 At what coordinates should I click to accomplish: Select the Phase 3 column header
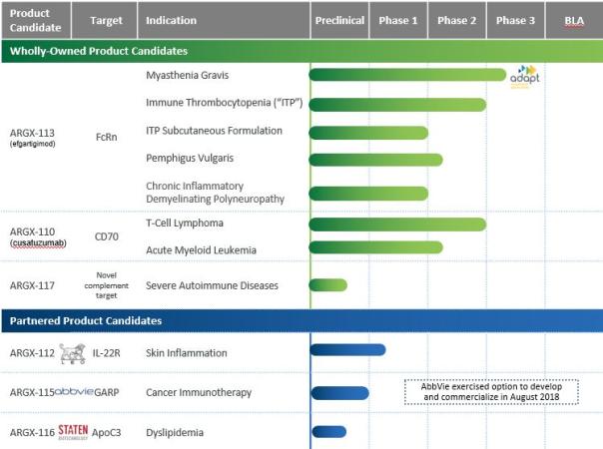pyautogui.click(x=515, y=20)
